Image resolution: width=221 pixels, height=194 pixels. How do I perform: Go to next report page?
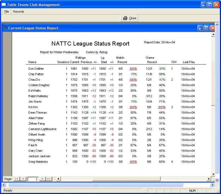tap(42, 179)
